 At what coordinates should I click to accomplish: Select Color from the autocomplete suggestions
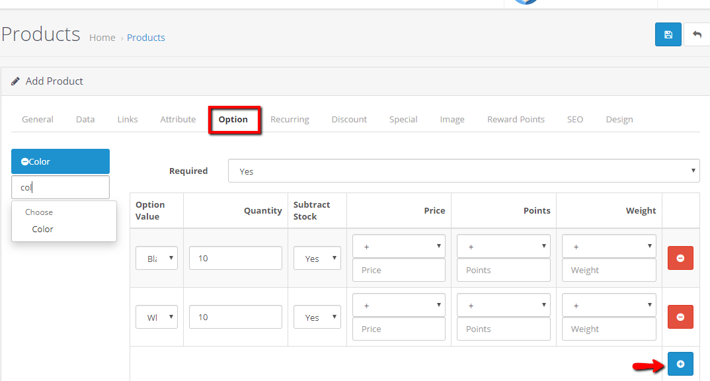coord(42,229)
